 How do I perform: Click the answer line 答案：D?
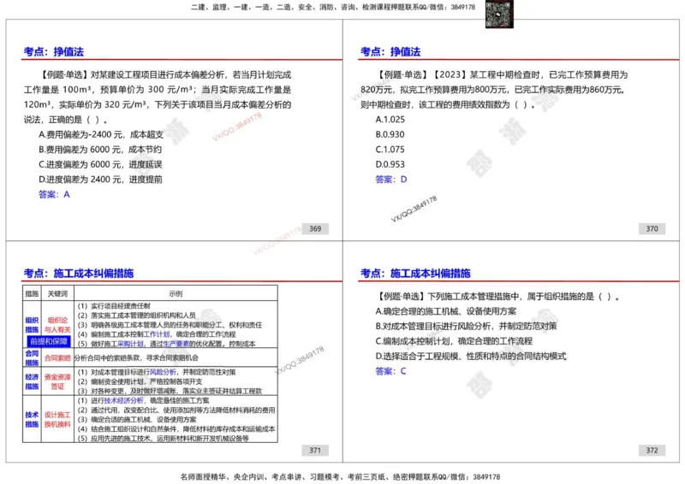point(391,180)
